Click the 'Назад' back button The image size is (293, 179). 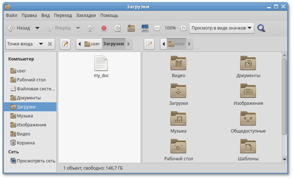coord(19,28)
